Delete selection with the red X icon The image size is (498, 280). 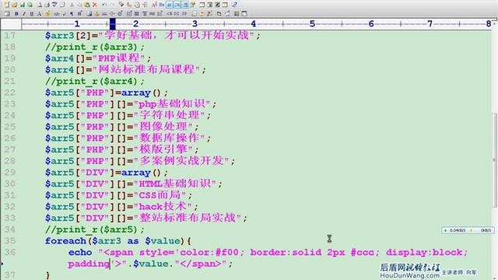[95, 5]
